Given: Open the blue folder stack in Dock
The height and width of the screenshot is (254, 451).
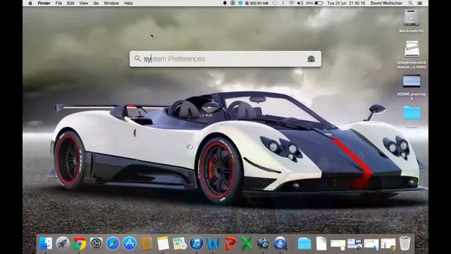Looking at the screenshot, I should point(304,243).
